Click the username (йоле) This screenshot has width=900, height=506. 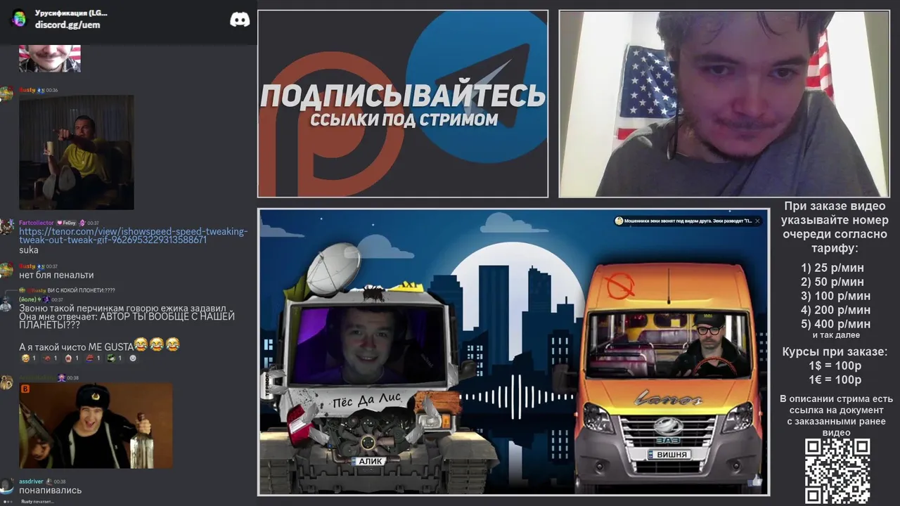[28, 299]
